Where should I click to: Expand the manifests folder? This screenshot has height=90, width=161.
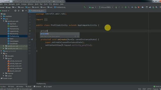(x=1, y=16)
